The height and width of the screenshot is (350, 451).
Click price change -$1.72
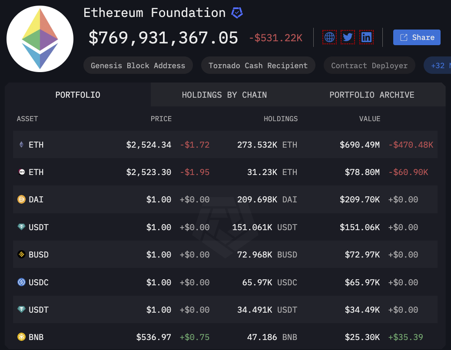click(x=195, y=145)
